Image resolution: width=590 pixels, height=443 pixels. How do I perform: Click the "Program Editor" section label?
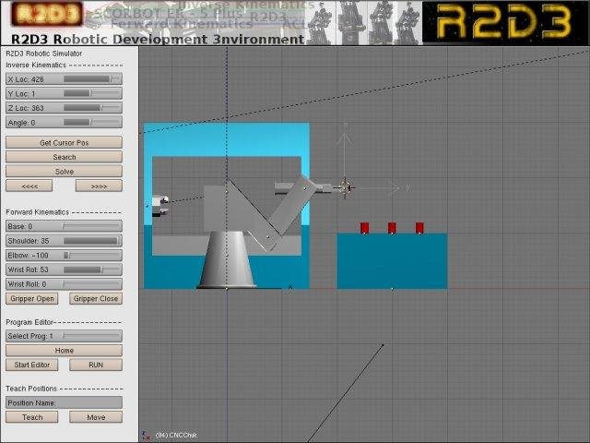pos(29,322)
